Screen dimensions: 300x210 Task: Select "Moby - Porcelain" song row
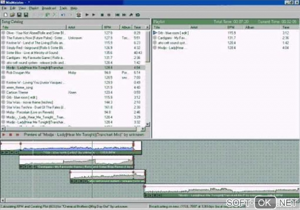[x=73, y=112]
